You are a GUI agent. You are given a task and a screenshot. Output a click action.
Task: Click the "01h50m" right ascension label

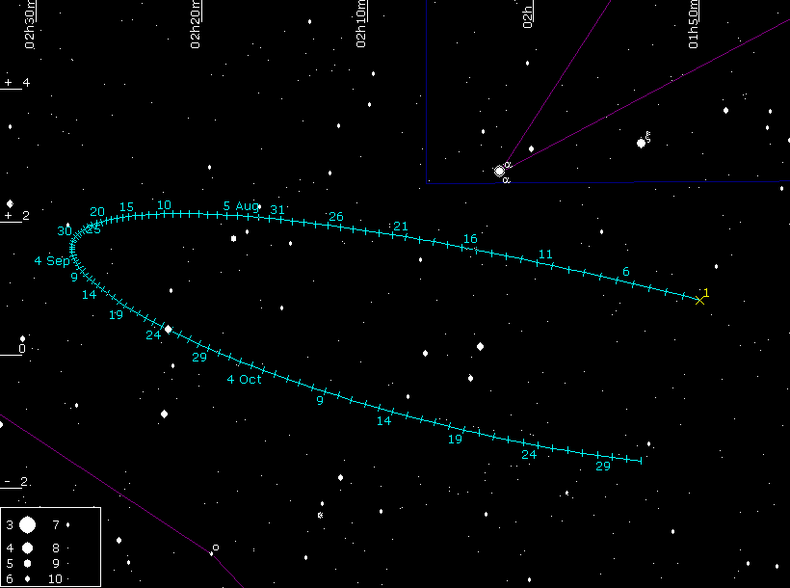694,25
